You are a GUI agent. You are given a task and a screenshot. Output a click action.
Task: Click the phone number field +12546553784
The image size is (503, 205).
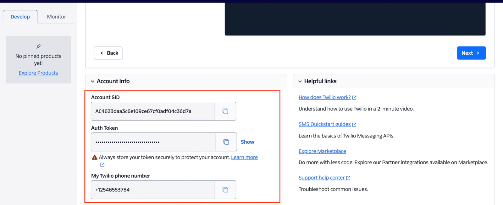coord(153,190)
